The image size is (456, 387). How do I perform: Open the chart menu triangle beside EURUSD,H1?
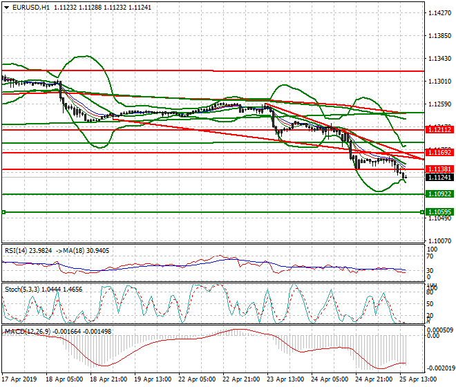6,8
